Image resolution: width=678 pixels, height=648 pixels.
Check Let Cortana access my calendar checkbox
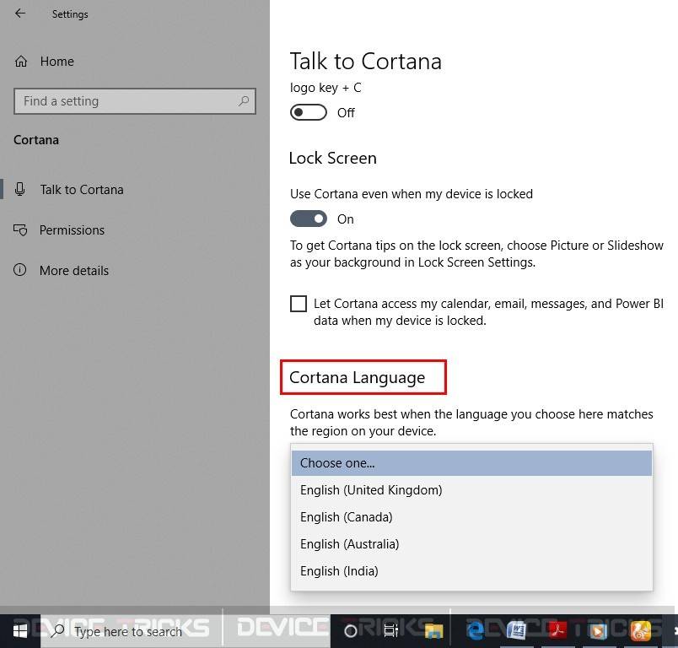[x=299, y=303]
